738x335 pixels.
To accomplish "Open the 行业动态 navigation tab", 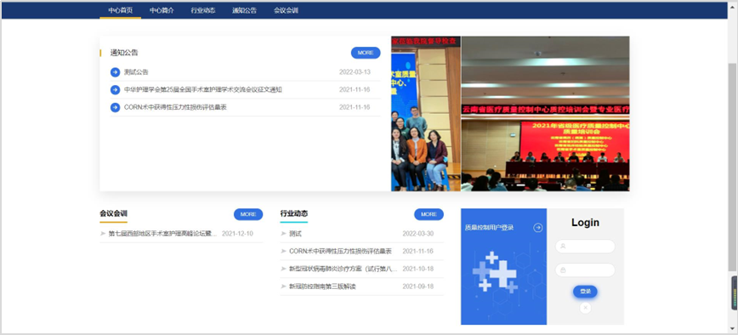I will [x=203, y=10].
